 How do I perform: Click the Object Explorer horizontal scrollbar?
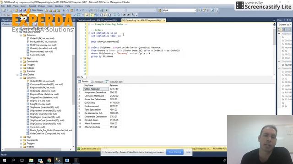pyautogui.click(x=33, y=149)
